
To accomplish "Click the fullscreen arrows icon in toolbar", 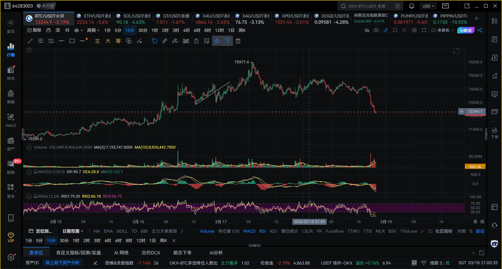I will tap(424, 30).
